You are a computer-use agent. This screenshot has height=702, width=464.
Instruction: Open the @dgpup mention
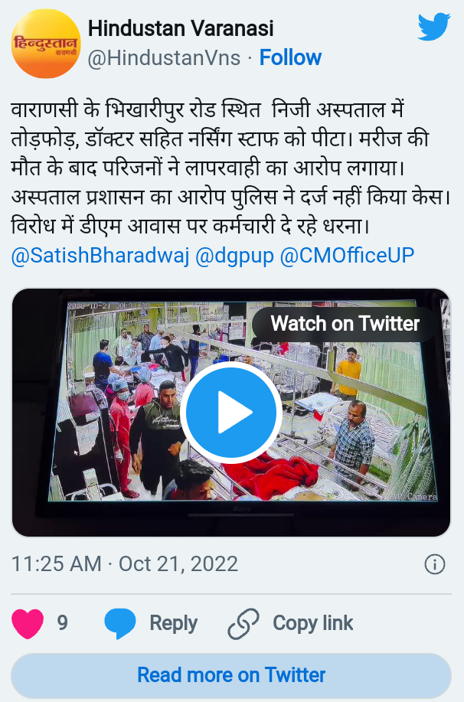[234, 255]
